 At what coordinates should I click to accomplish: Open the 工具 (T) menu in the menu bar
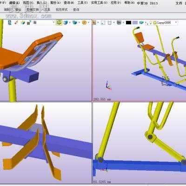tap(83, 3)
